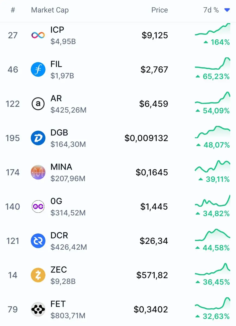This screenshot has width=236, height=326.
Task: Open the FIL 7-day sparkline chart
Action: coord(212,64)
